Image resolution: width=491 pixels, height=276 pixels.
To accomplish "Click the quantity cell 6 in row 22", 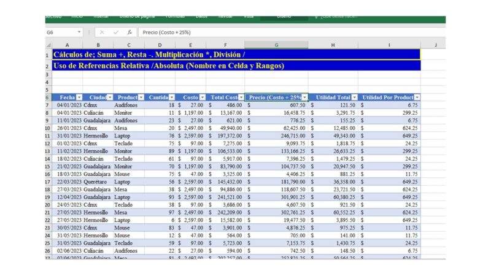I will [x=160, y=220].
